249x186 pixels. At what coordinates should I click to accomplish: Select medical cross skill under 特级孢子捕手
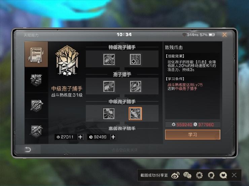click(135, 59)
